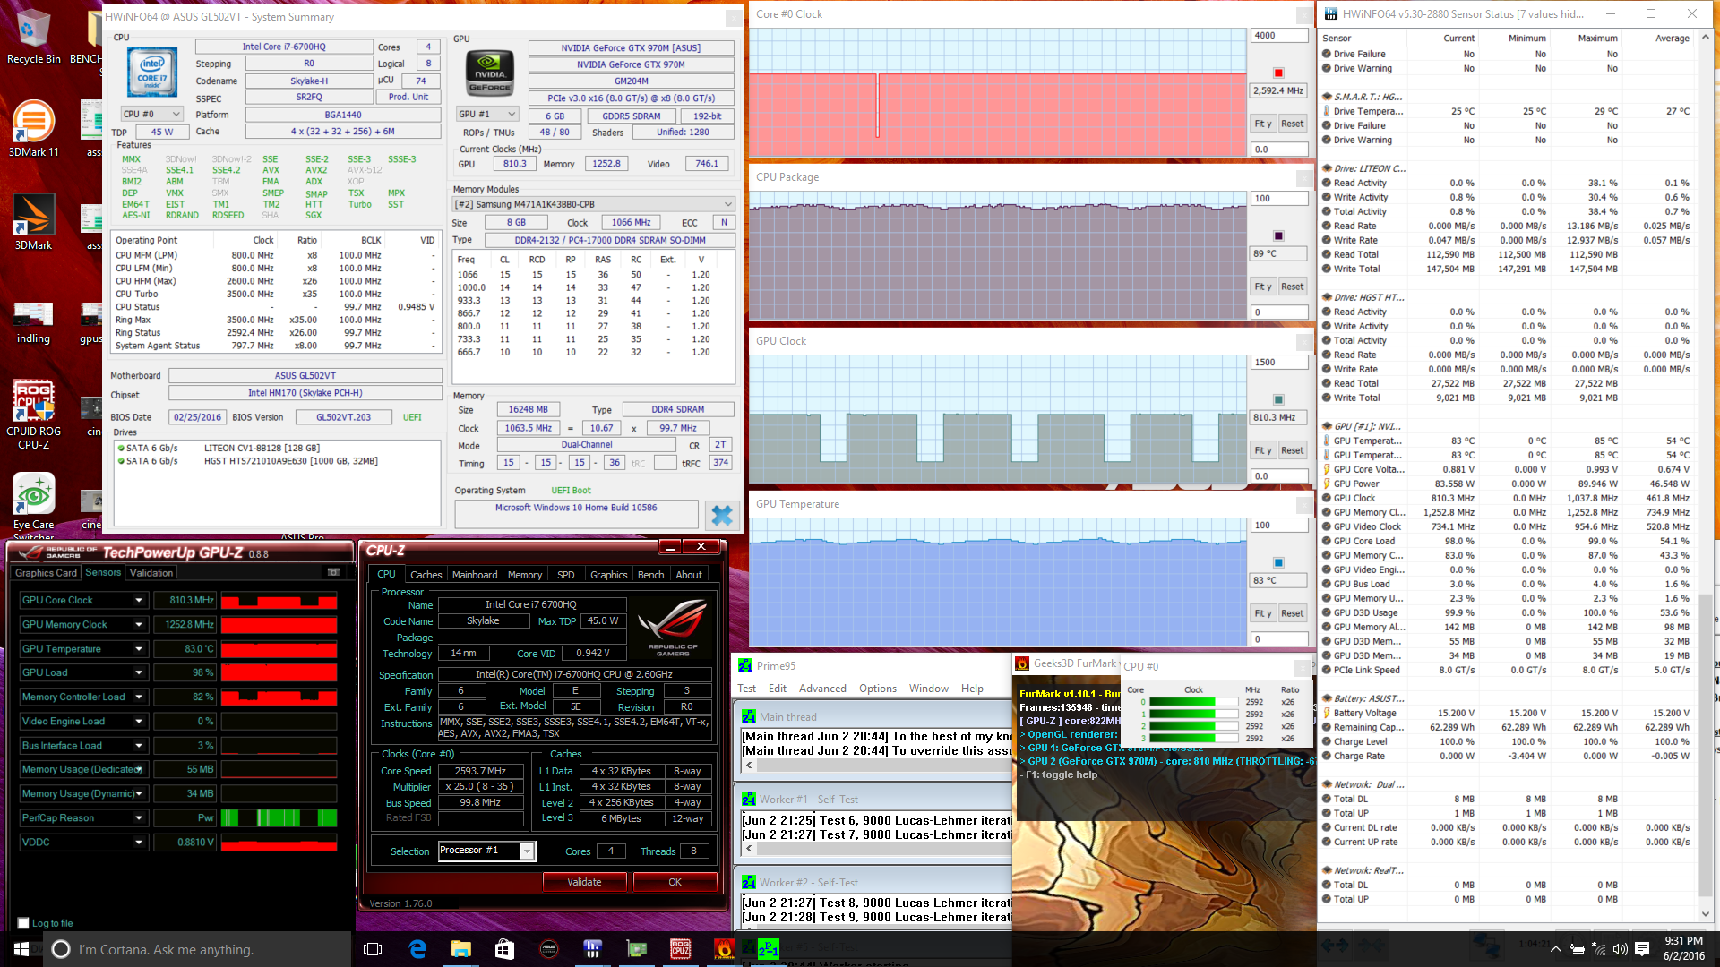Click Intel Core i7 badge in HWiNFO summary

click(x=151, y=71)
